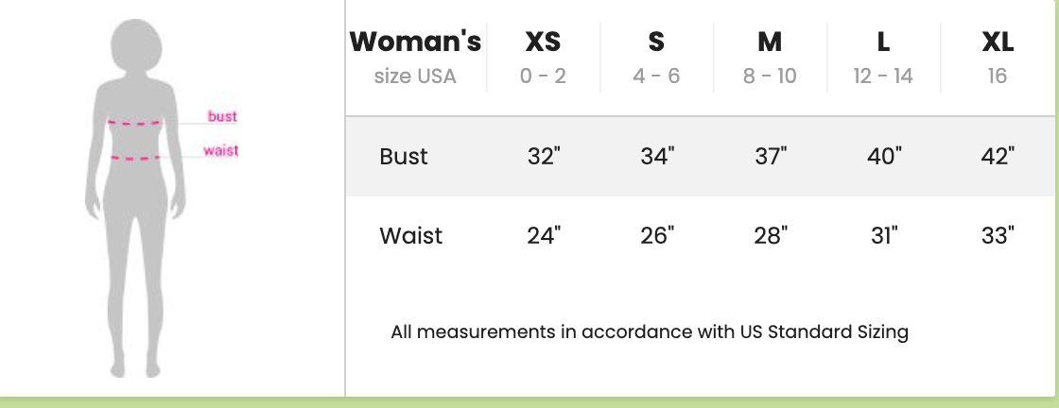Click the 37" bust measurement for M
Viewport: 1059px width, 408px height.
coord(771,157)
